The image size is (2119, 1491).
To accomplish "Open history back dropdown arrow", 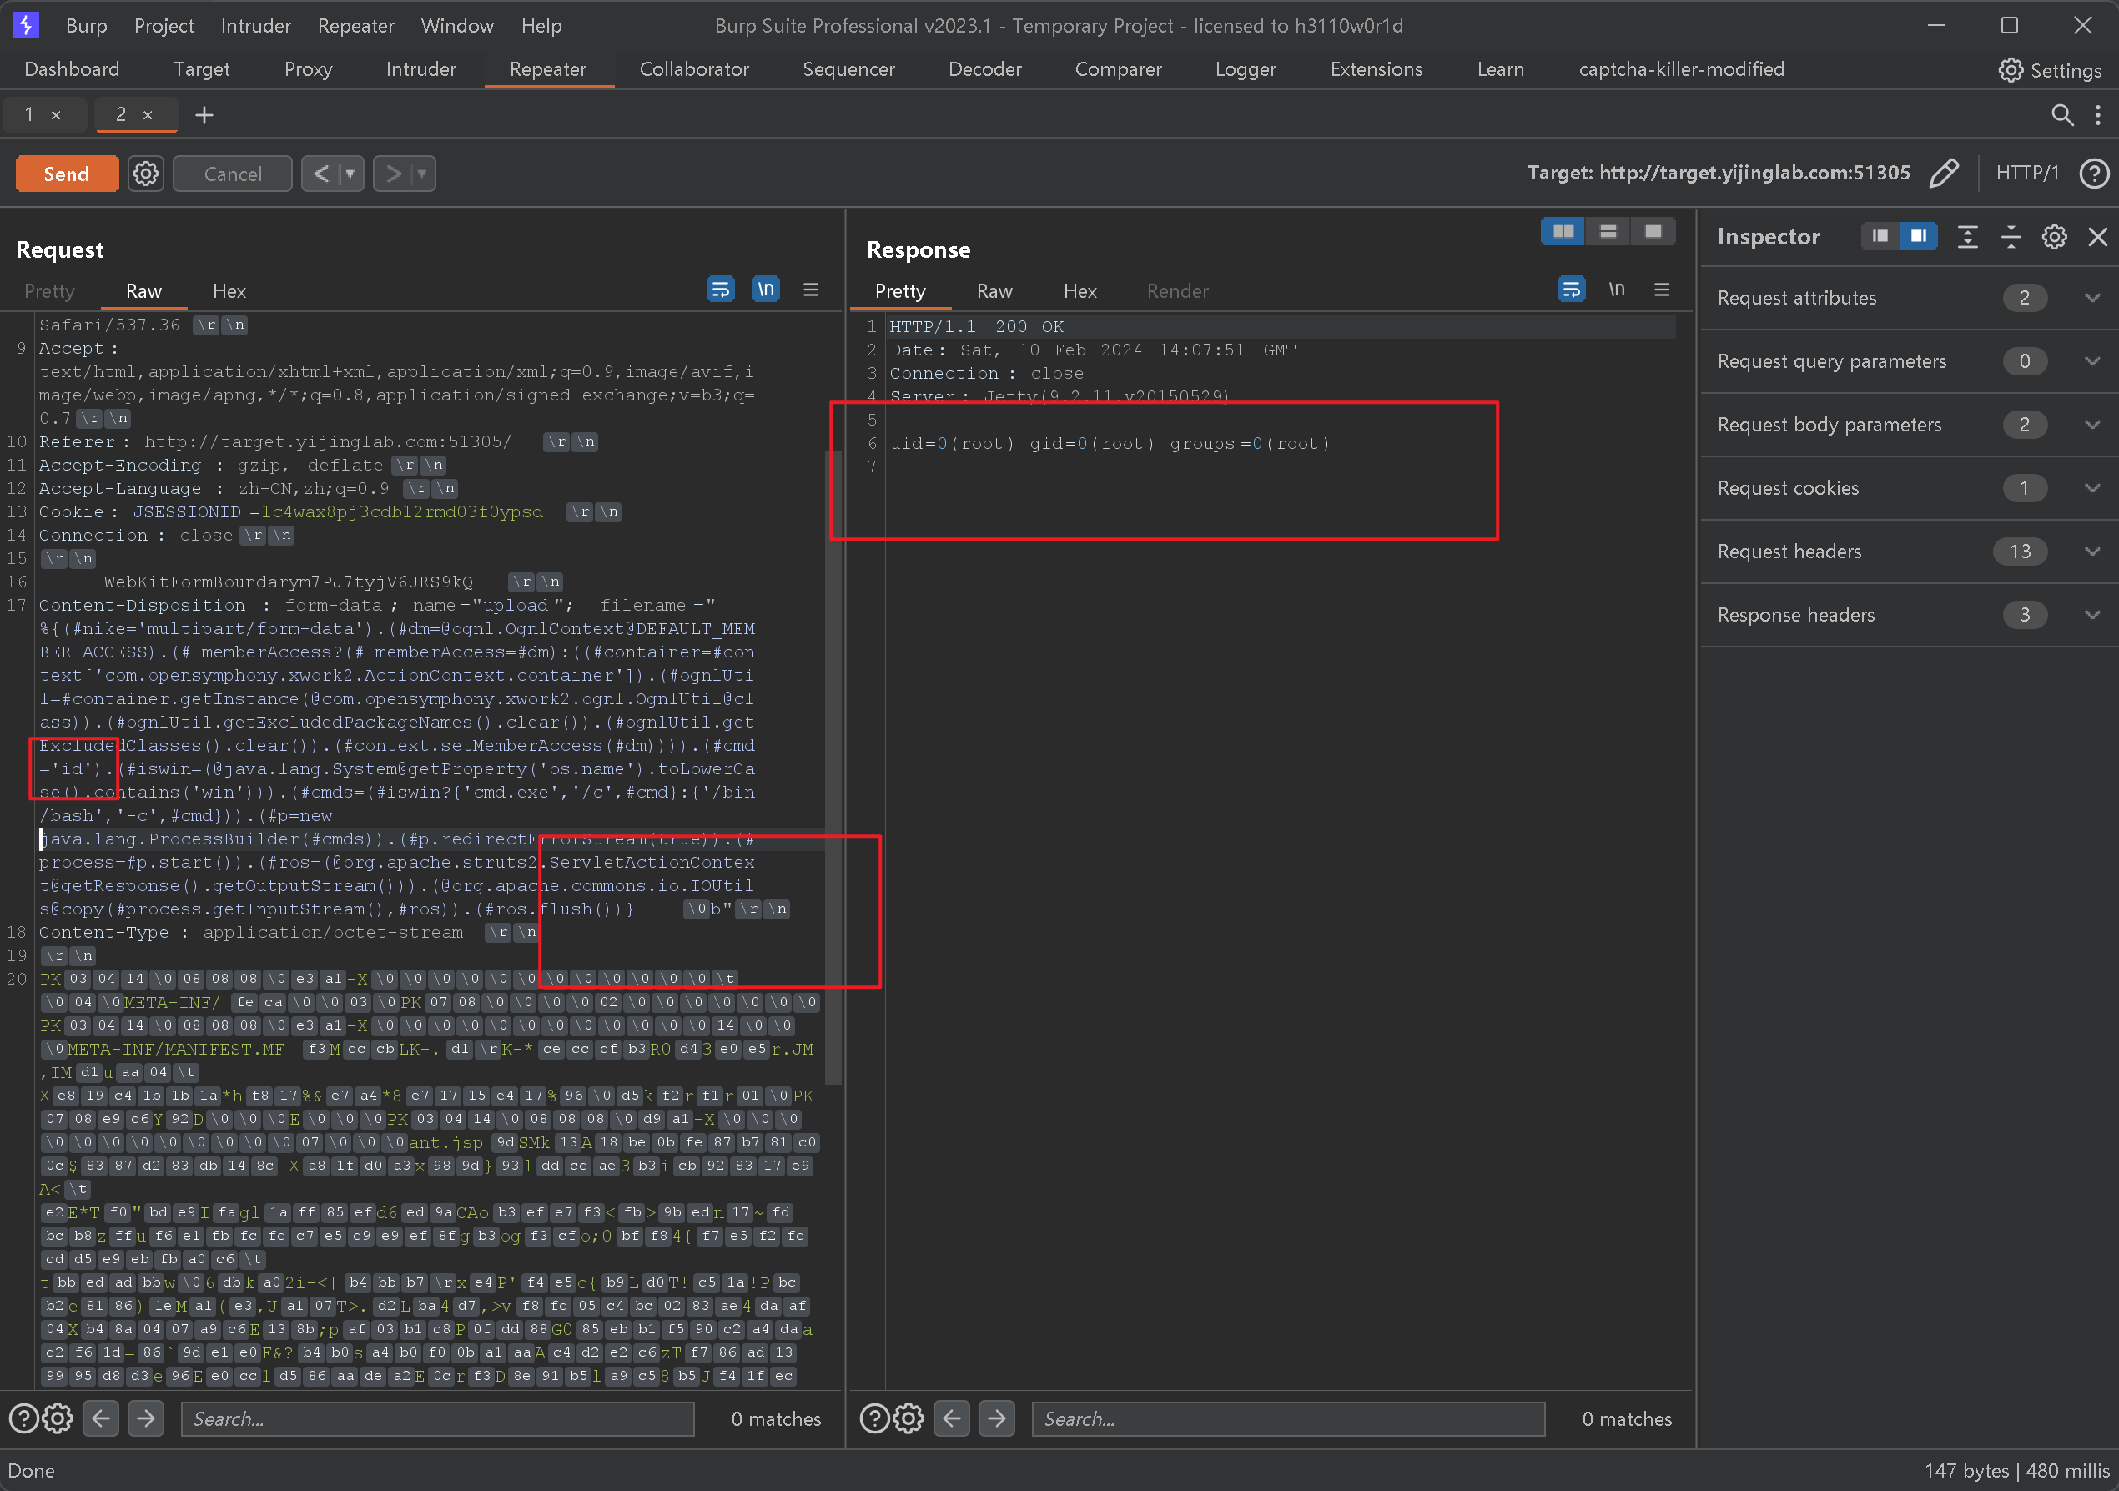I will click(x=350, y=174).
